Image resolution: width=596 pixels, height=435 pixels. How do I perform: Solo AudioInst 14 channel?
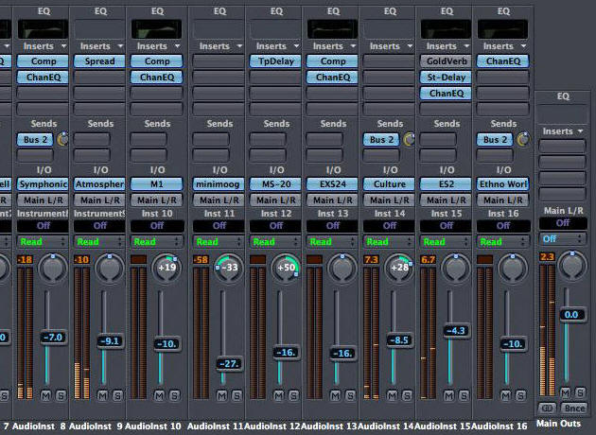pos(407,395)
